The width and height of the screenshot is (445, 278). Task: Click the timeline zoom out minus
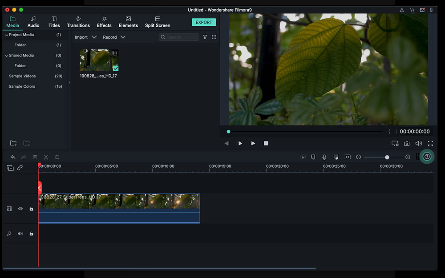(x=358, y=157)
